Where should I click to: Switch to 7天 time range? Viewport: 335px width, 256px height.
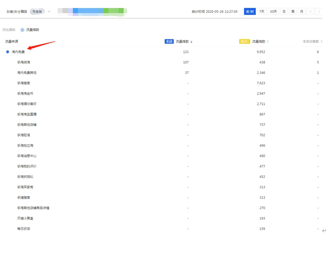coord(262,11)
